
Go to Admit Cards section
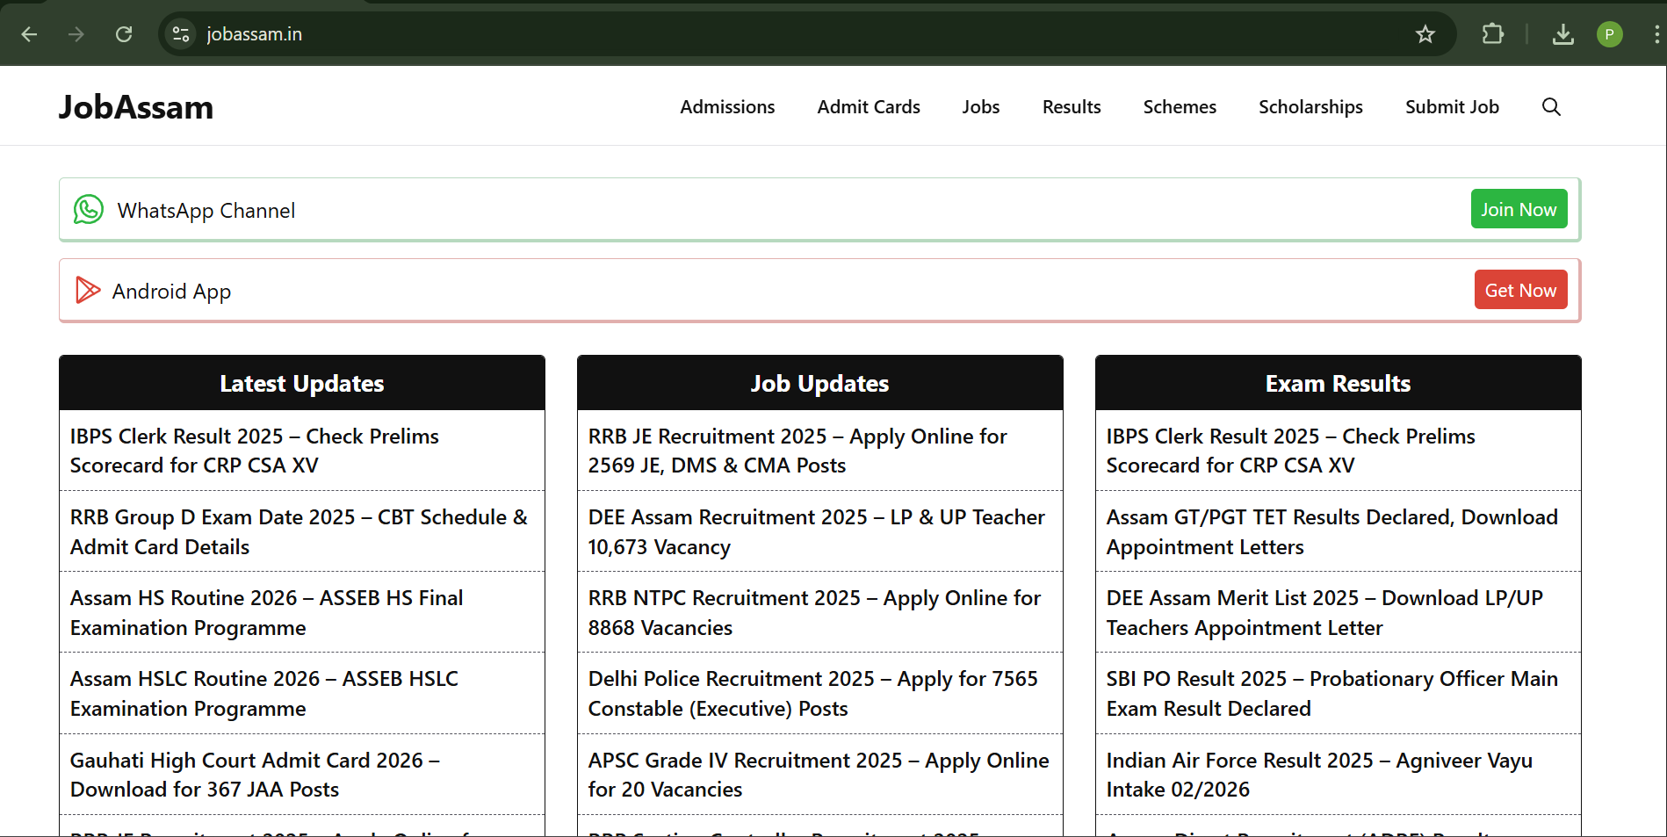tap(868, 107)
